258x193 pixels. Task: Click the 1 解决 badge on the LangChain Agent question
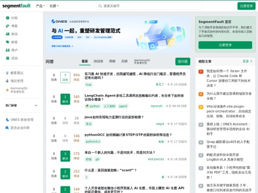[x=65, y=99]
